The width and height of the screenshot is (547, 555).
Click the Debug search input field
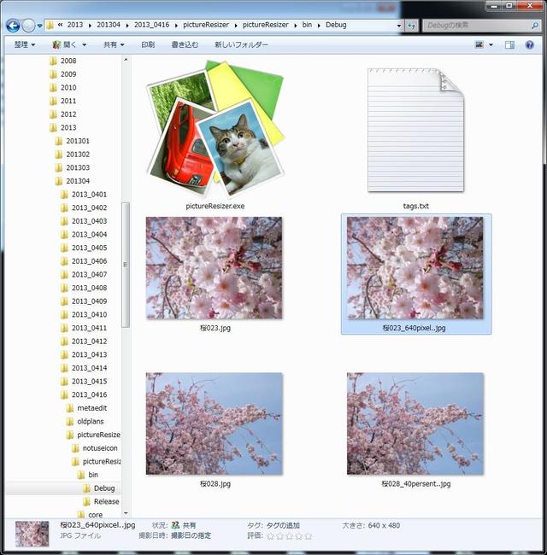477,26
